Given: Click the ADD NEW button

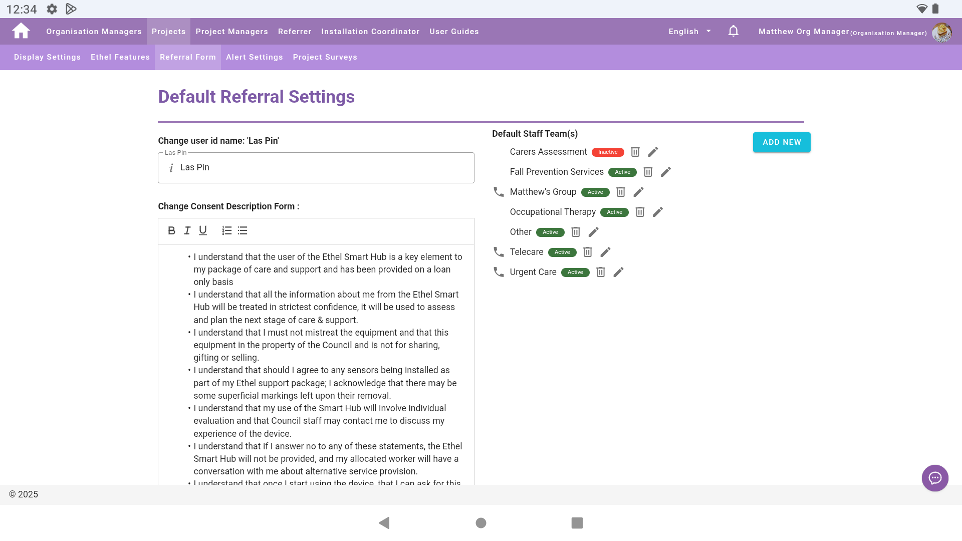Looking at the screenshot, I should 782,142.
